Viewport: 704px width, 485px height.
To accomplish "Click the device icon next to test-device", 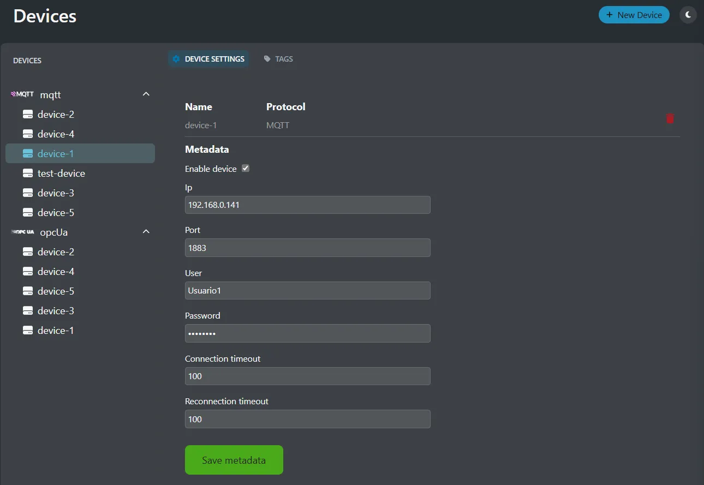I will (x=28, y=173).
